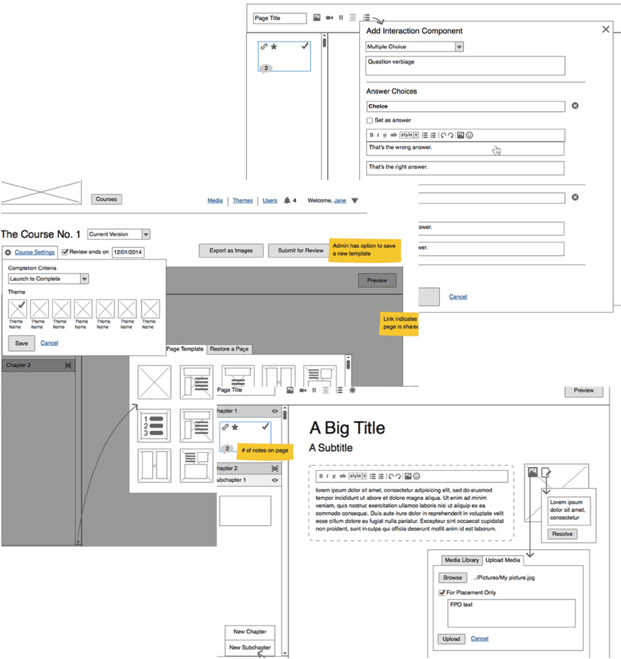The width and height of the screenshot is (621, 659).
Task: Switch to the Upload Media tab
Action: [x=503, y=560]
